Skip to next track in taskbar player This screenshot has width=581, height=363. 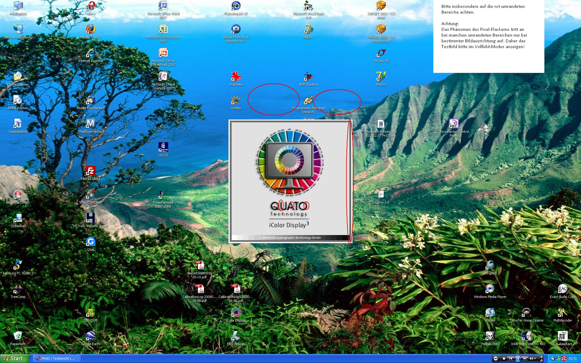(525, 358)
